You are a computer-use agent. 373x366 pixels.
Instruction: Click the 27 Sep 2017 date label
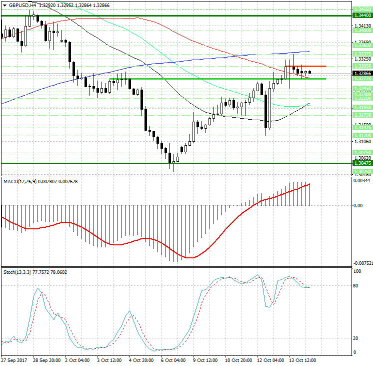click(14, 360)
